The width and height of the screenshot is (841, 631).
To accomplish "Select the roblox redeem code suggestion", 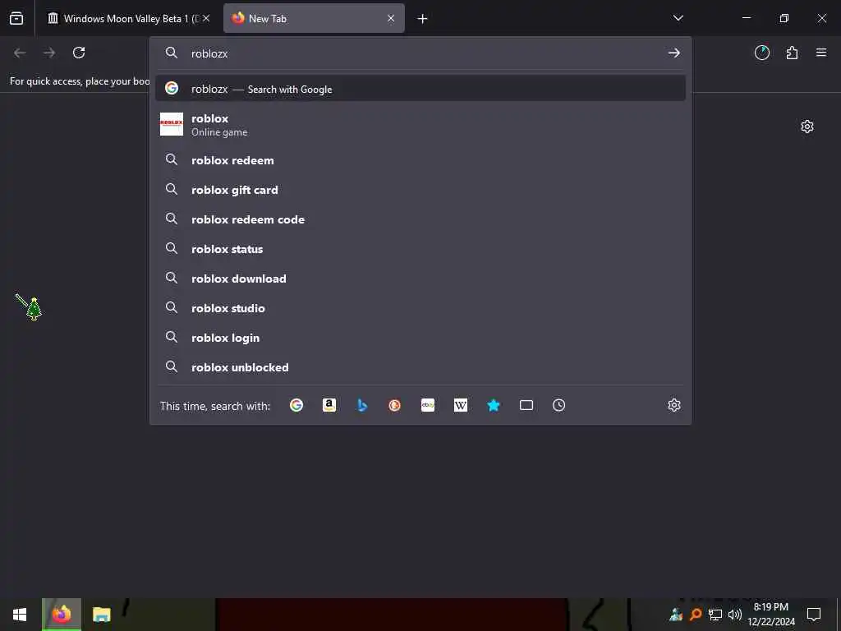I will 420,219.
